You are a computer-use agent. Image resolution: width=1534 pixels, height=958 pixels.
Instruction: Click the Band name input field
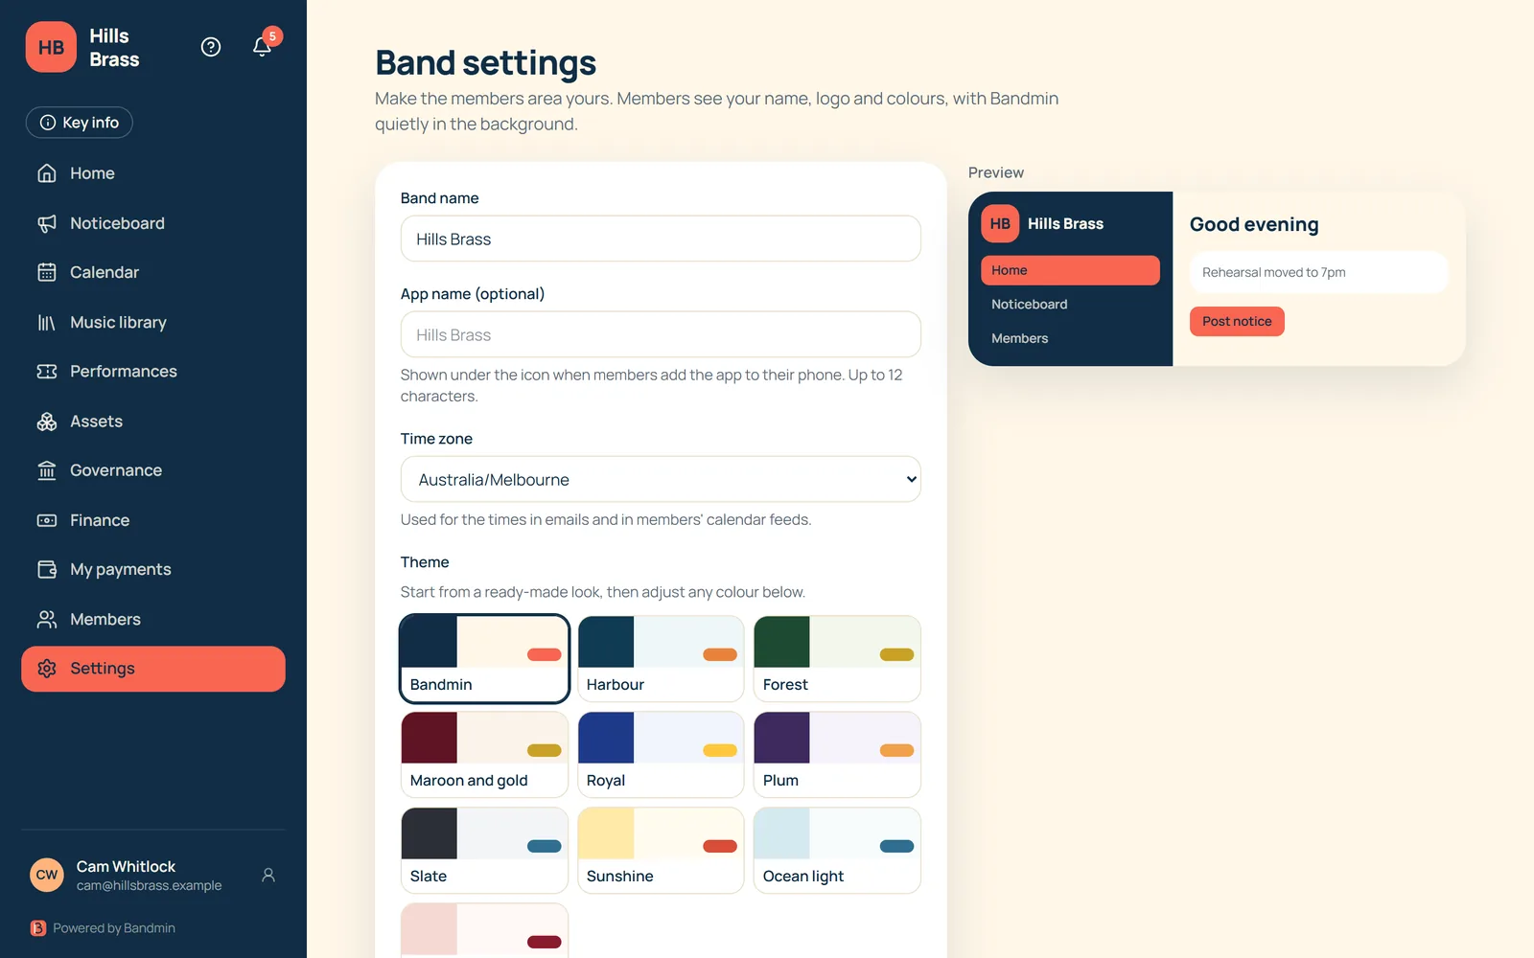[661, 239]
